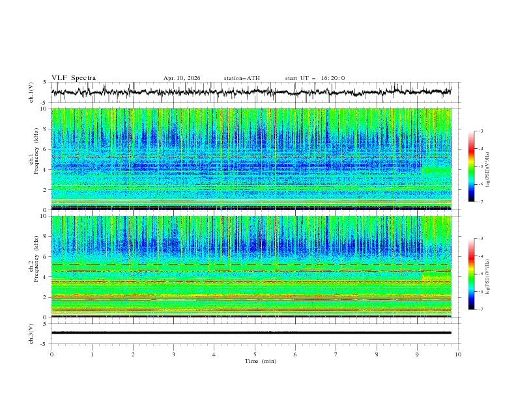
Task: Select the date 'Apr. 10, 2026'
Action: point(182,79)
